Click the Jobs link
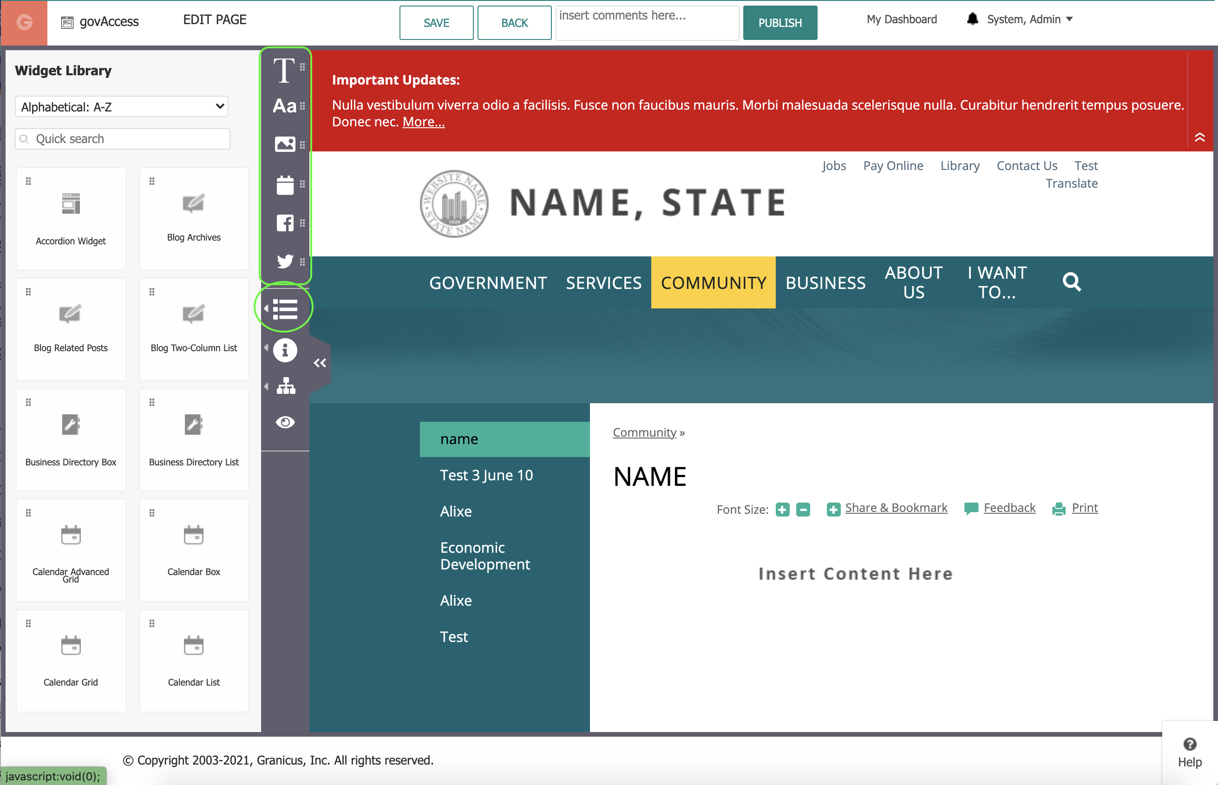 pos(834,166)
